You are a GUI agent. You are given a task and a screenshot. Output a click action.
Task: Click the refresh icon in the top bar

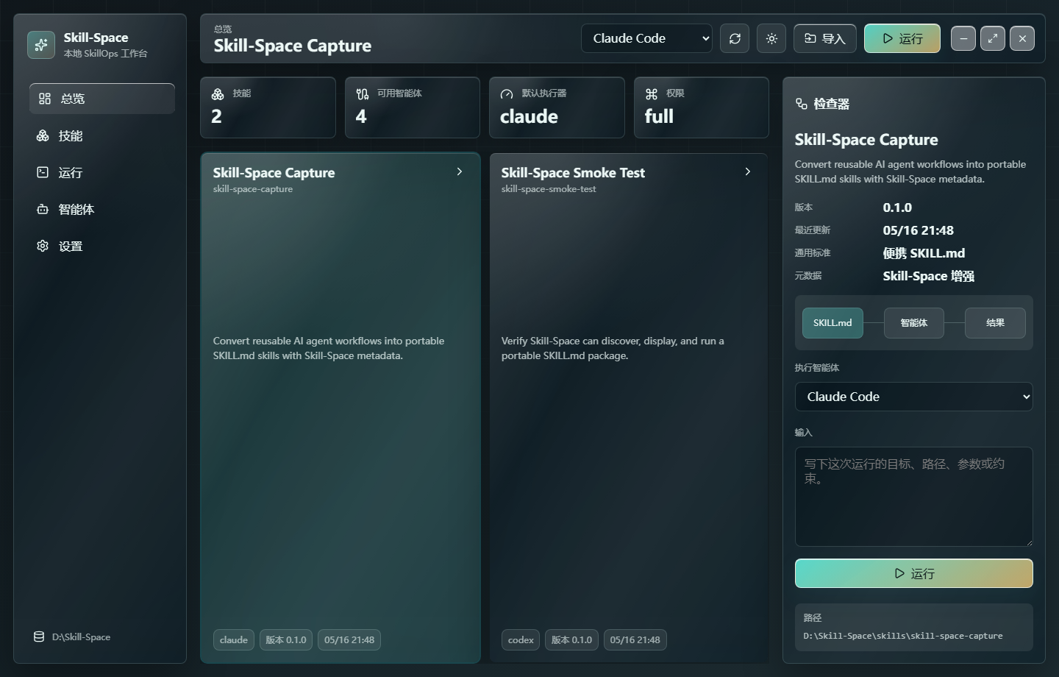[735, 38]
